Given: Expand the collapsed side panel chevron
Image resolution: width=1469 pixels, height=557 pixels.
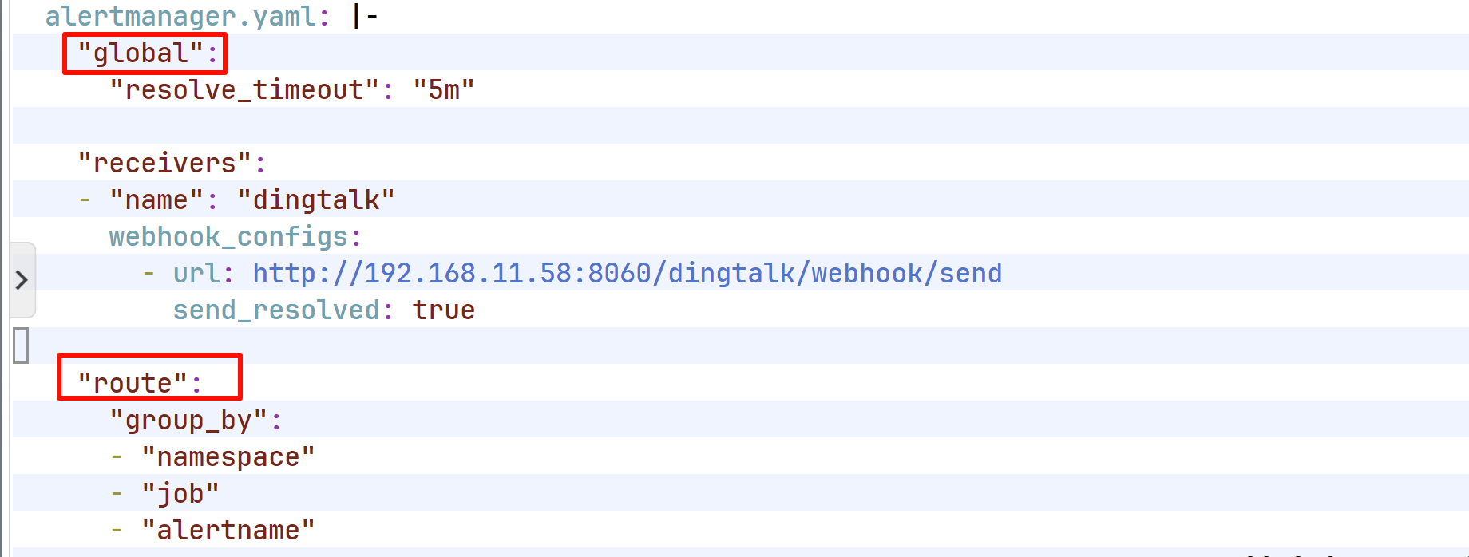Looking at the screenshot, I should 22,280.
